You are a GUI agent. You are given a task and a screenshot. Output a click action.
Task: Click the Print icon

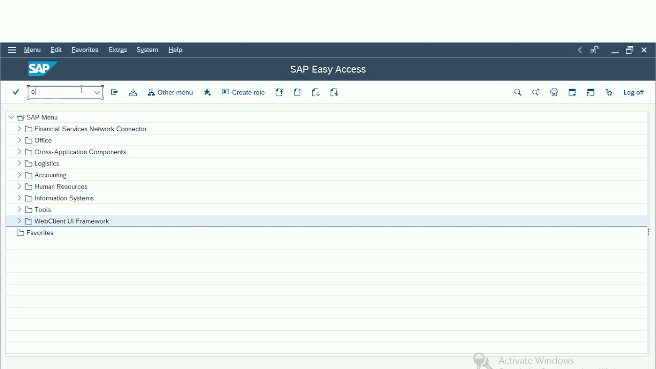[x=554, y=92]
